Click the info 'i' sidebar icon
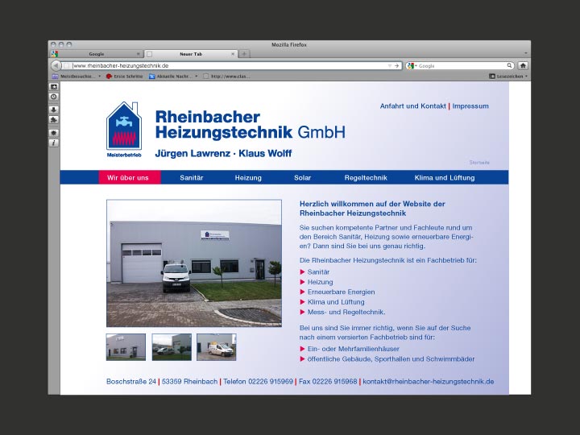580x435 pixels. pyautogui.click(x=54, y=143)
